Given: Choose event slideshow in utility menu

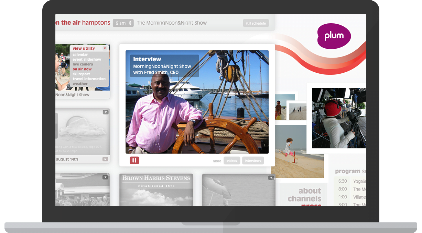Looking at the screenshot, I should (87, 59).
